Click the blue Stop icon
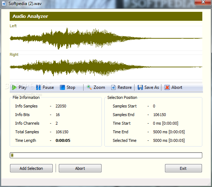The height and width of the screenshot is (187, 212). (62, 87)
